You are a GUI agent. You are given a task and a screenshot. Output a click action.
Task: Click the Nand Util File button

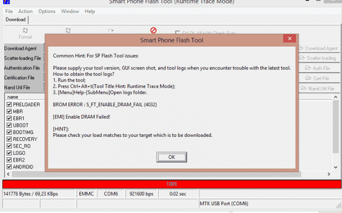pyautogui.click(x=319, y=88)
